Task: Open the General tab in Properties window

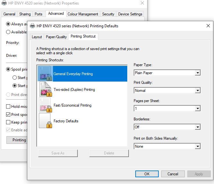Action: [x=9, y=14]
